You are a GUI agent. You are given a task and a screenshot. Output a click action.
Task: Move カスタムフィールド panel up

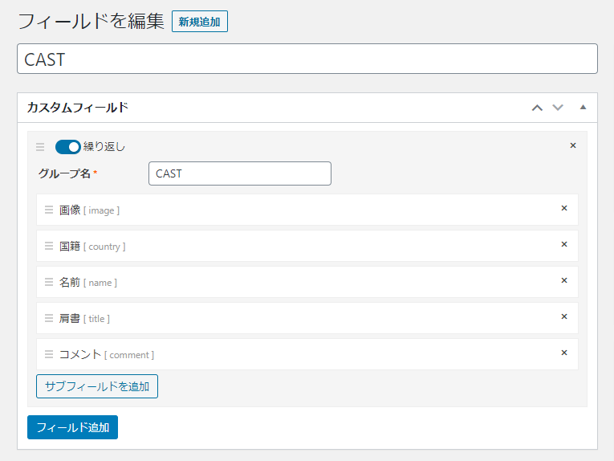click(537, 108)
